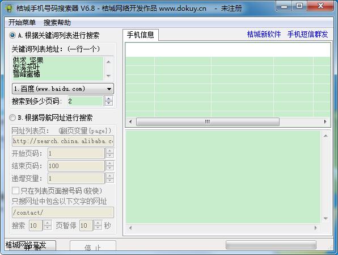Open the 搜索帮助 menu
This screenshot has height=255, width=338.
point(57,23)
